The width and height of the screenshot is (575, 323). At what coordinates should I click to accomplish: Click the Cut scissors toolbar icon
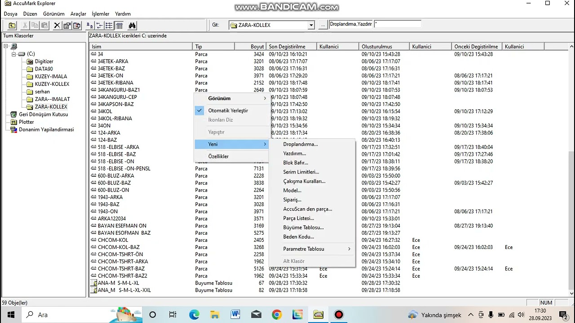coord(25,25)
